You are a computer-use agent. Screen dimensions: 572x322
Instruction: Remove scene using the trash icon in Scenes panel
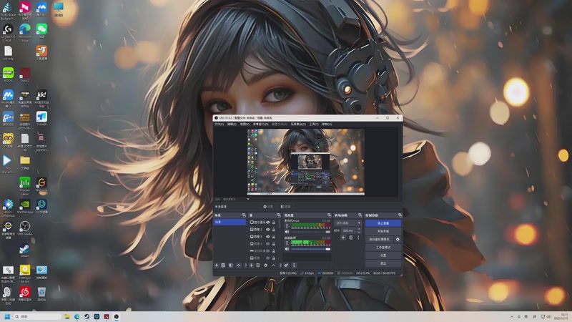223,265
